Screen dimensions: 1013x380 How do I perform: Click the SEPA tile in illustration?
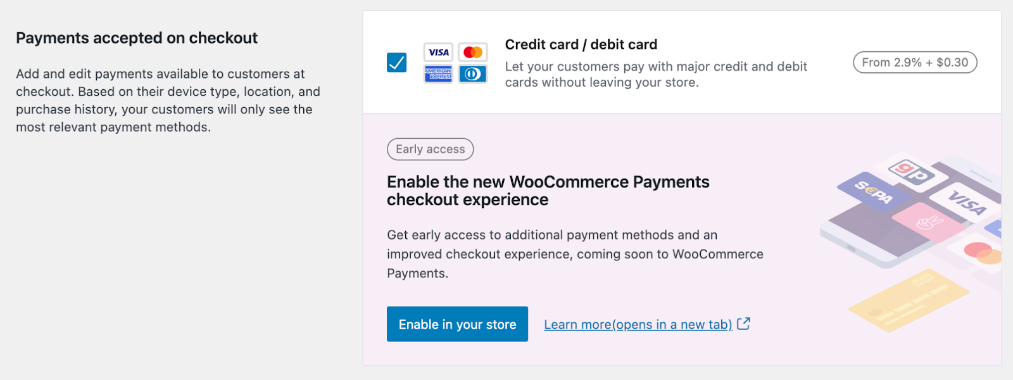[874, 191]
